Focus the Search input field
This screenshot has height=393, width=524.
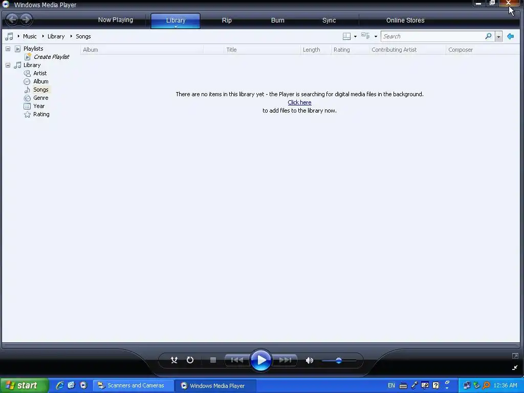pyautogui.click(x=432, y=36)
